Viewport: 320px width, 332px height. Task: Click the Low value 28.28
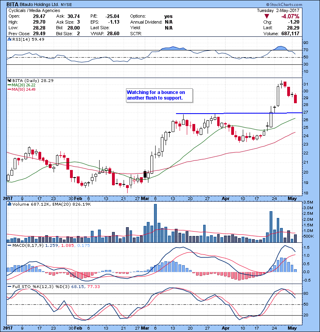click(x=39, y=28)
